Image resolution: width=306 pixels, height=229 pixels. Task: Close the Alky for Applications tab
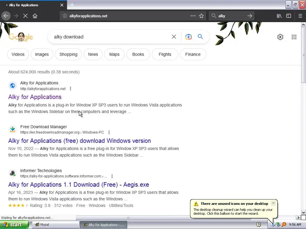(x=62, y=5)
